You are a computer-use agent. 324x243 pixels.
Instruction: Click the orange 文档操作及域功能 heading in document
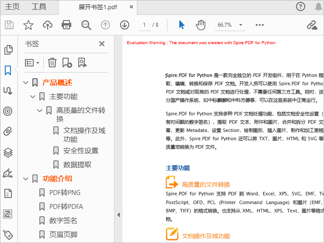coord(206,236)
